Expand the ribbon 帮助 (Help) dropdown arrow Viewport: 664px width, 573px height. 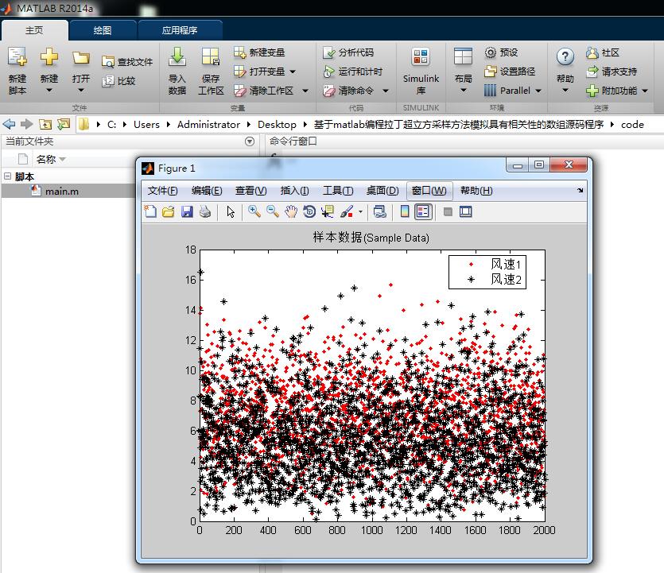pos(565,90)
